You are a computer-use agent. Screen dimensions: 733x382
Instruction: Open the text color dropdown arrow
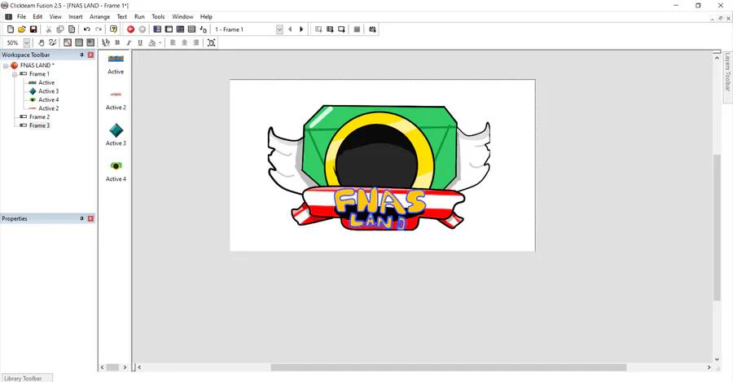[160, 42]
